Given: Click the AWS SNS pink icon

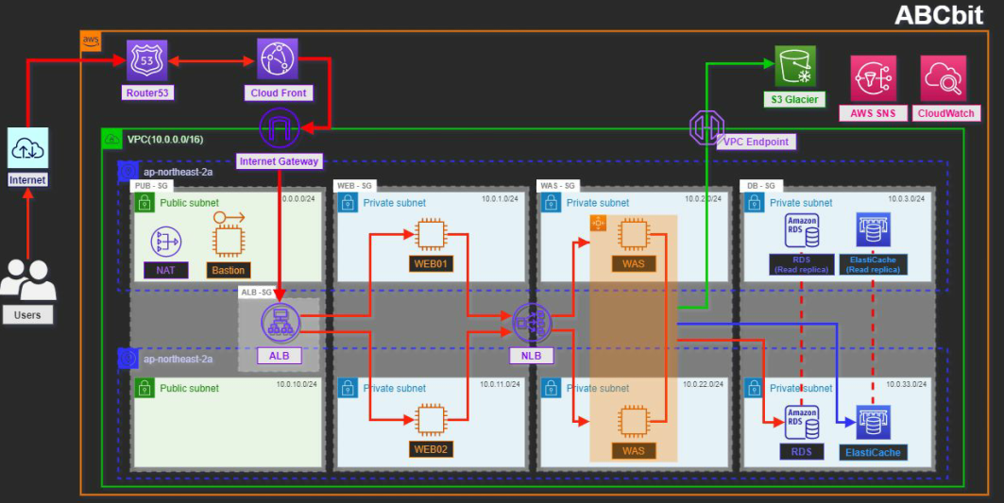Looking at the screenshot, I should pyautogui.click(x=874, y=78).
